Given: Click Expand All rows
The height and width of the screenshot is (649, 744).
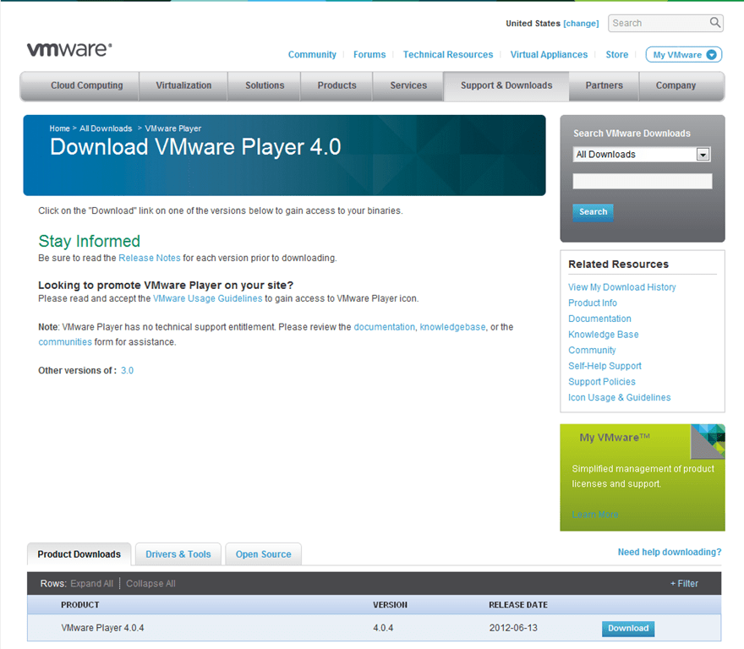Looking at the screenshot, I should pyautogui.click(x=91, y=584).
